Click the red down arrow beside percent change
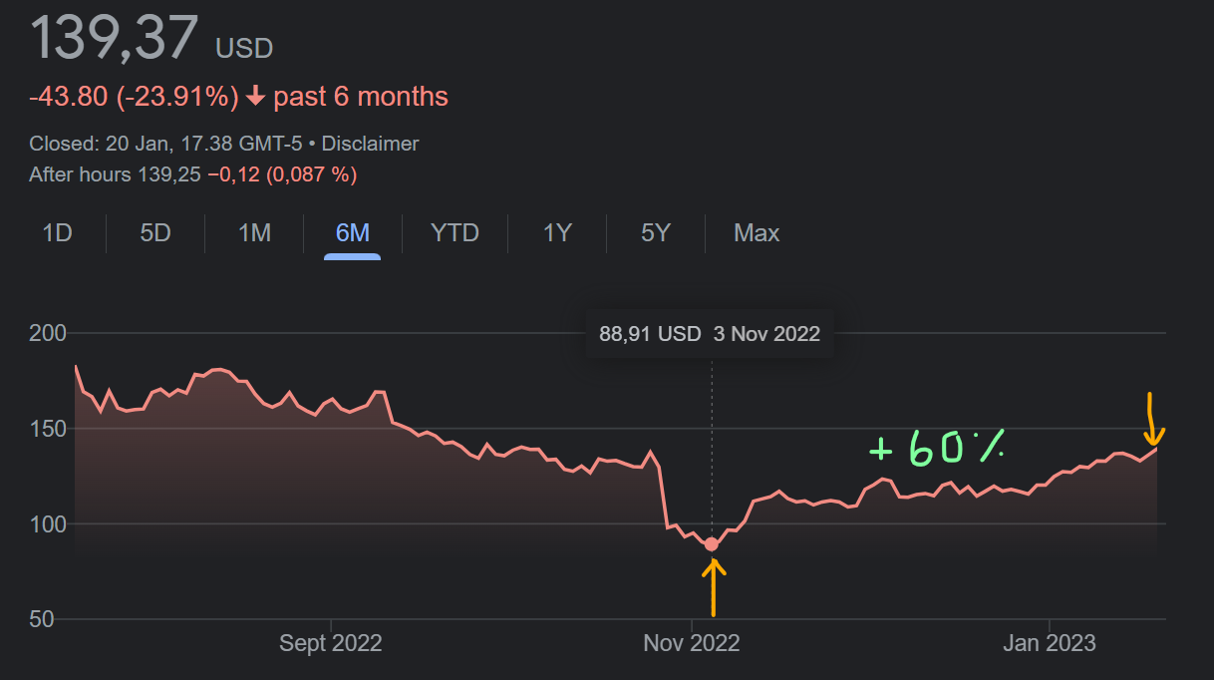1214x680 pixels. (255, 97)
